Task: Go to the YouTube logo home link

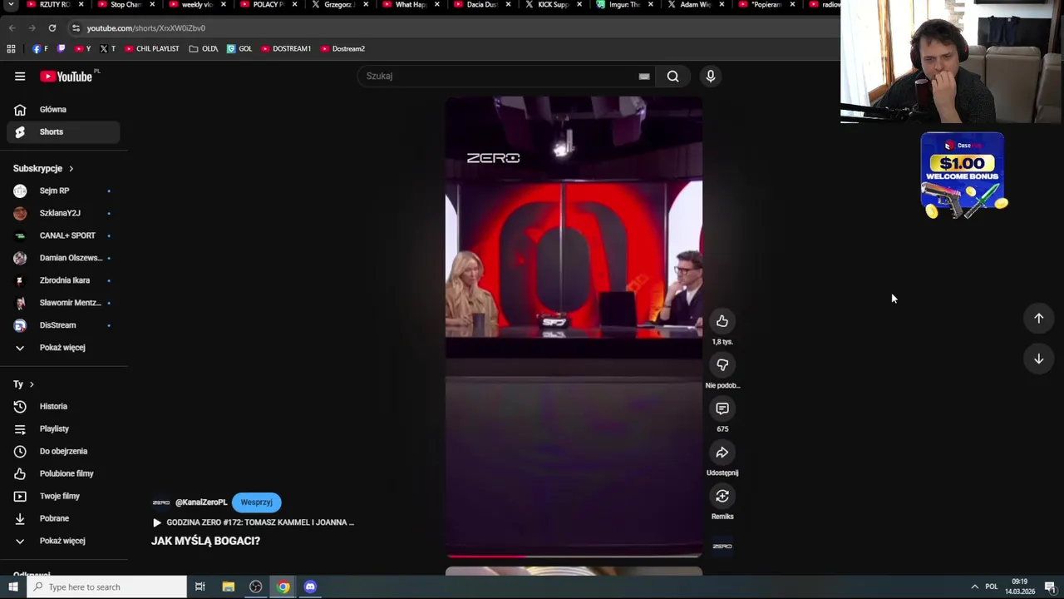Action: (x=66, y=77)
